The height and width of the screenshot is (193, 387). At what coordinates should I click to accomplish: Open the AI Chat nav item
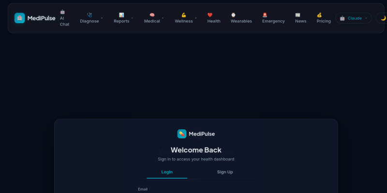[64, 18]
